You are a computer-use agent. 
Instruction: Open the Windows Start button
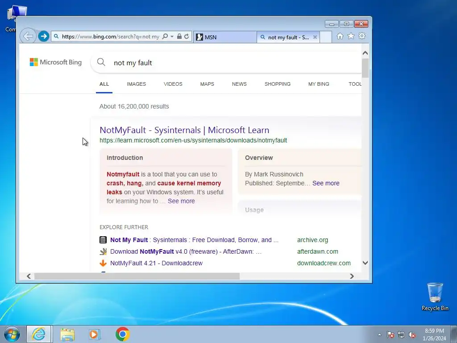pyautogui.click(x=12, y=334)
